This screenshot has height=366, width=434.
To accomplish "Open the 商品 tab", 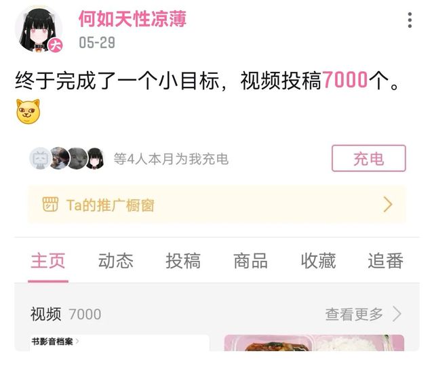I will pyautogui.click(x=251, y=261).
